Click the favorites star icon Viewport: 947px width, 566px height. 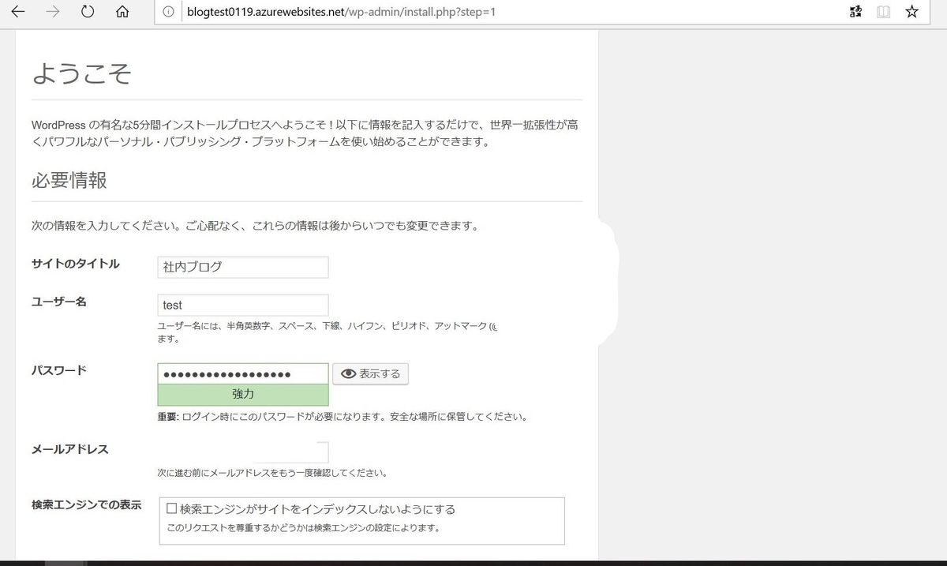tap(912, 12)
